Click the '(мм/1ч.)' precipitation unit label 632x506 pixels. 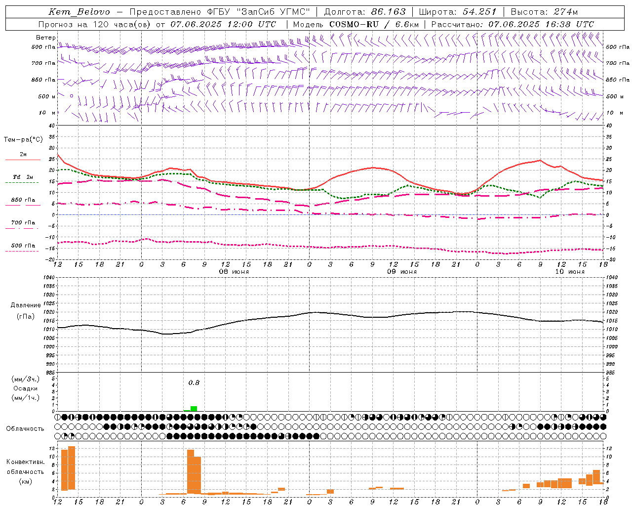(26, 398)
